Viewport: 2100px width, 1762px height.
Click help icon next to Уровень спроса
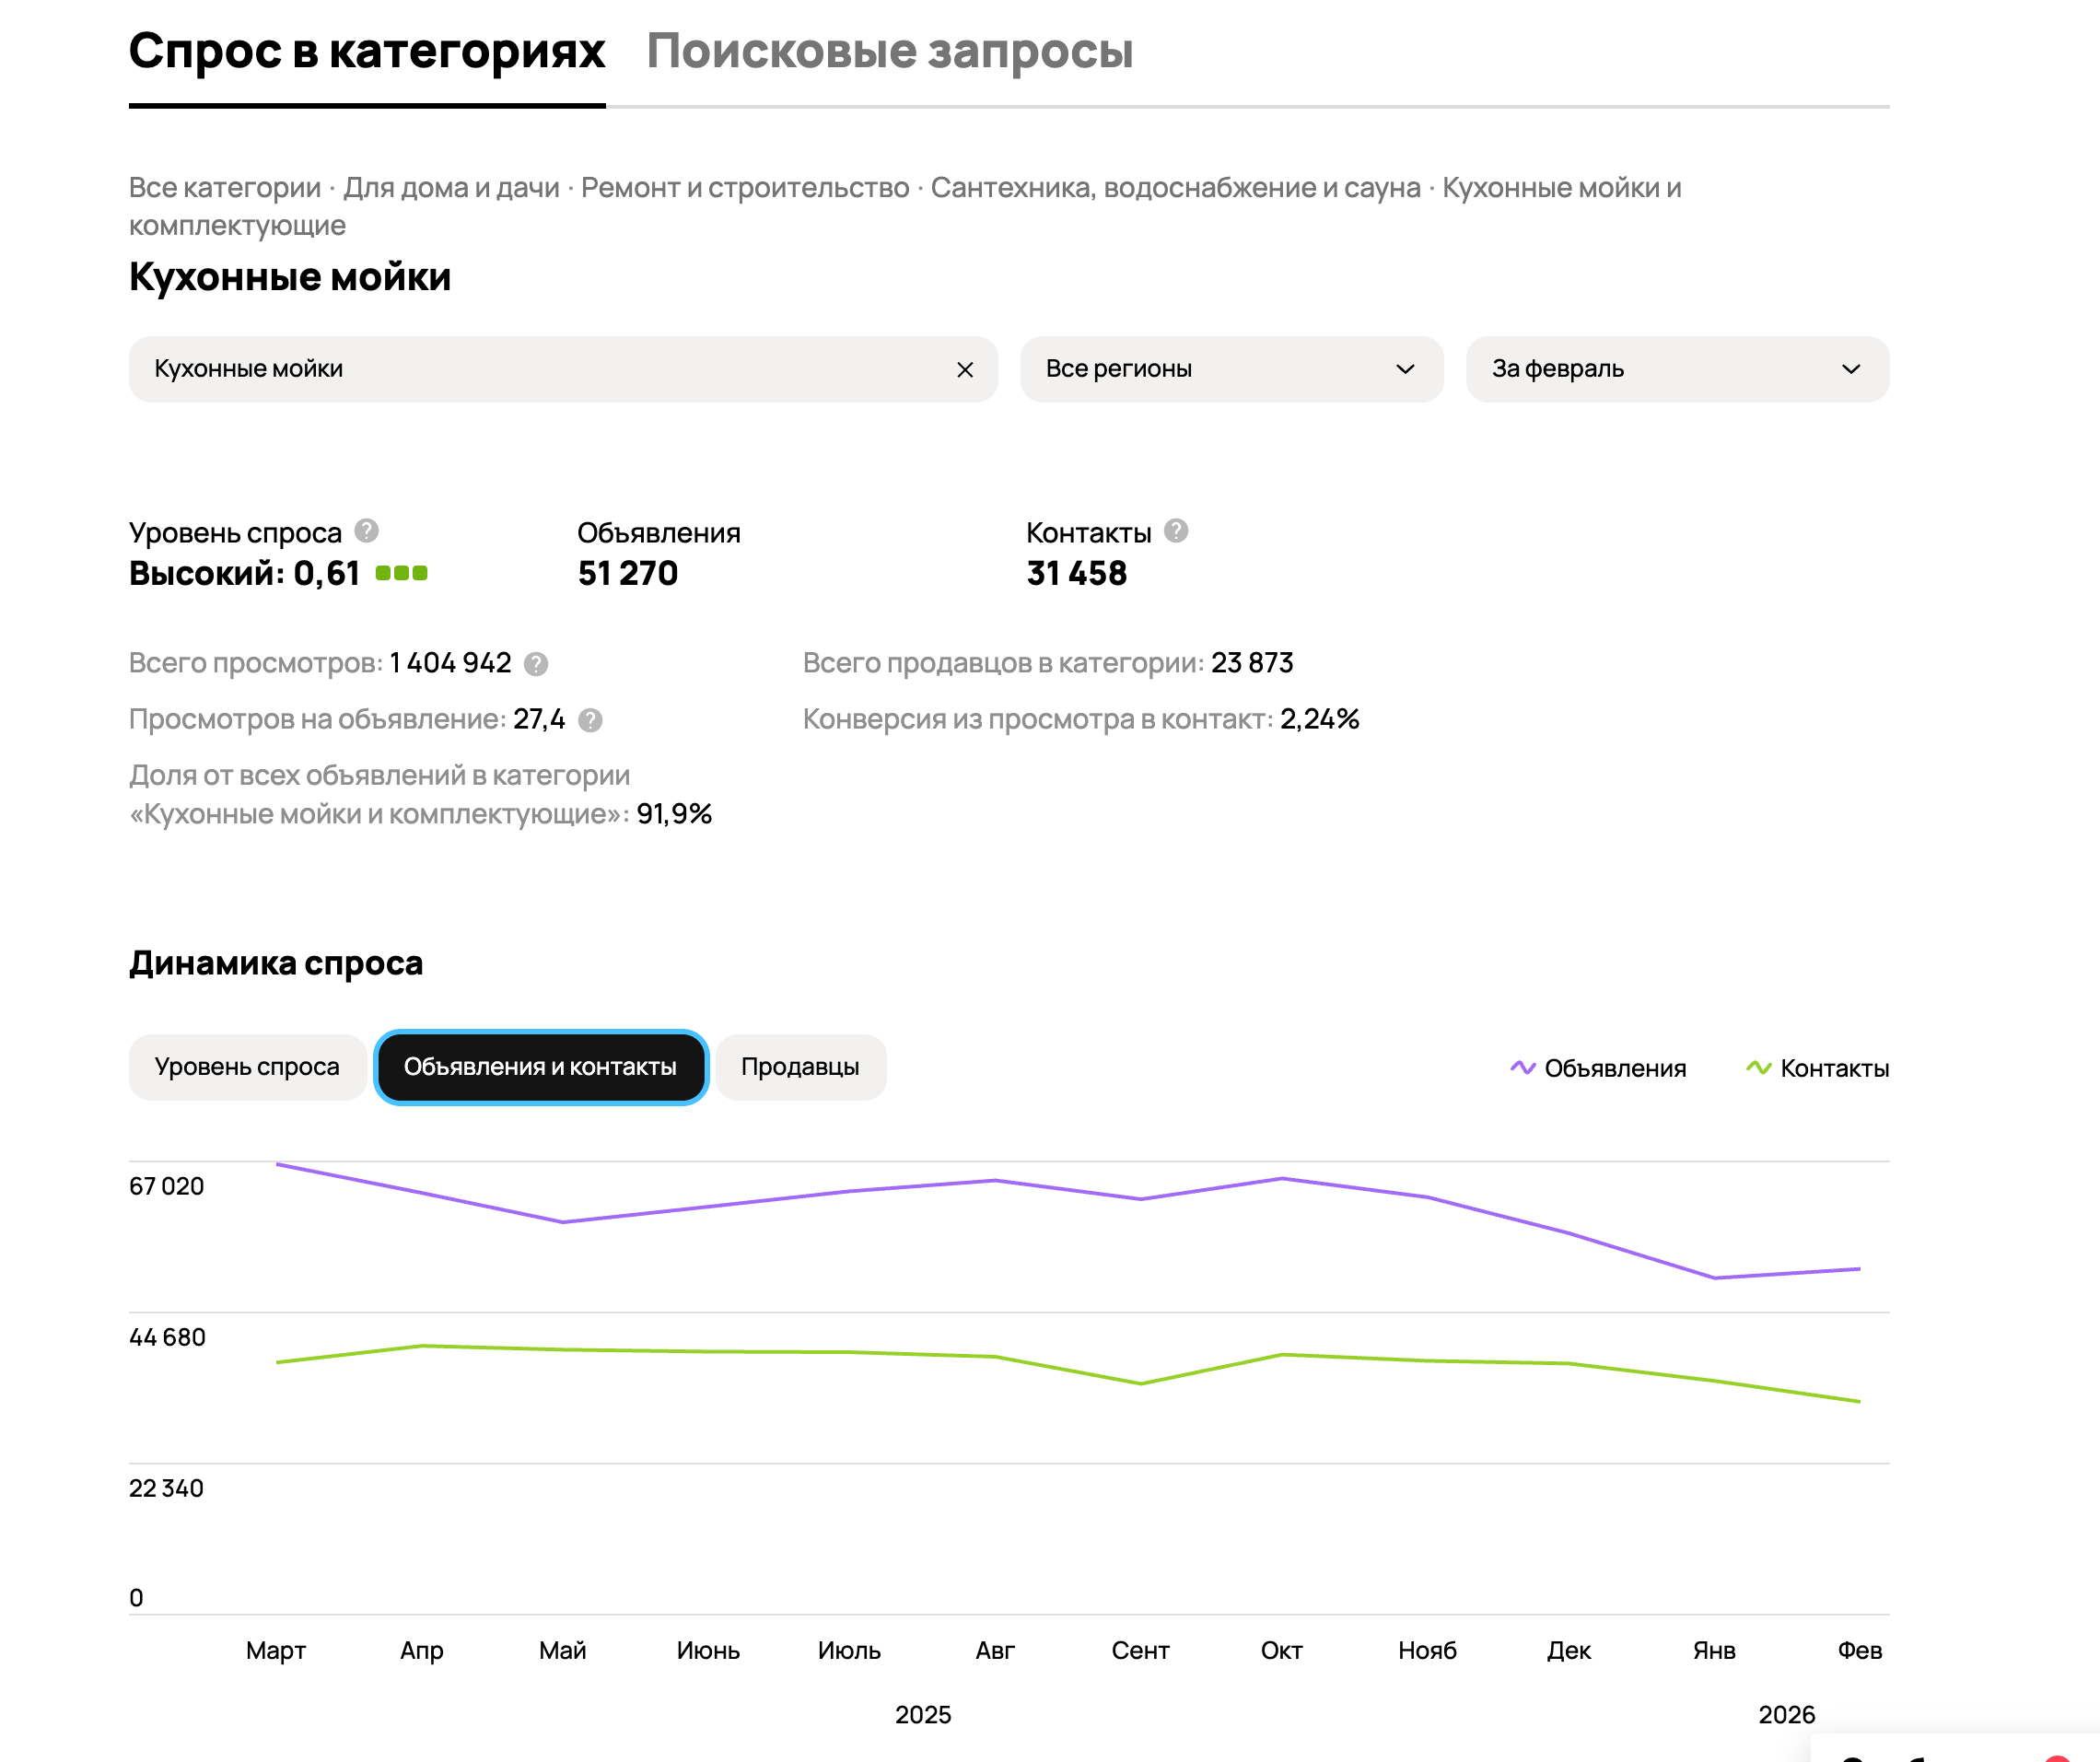(367, 531)
